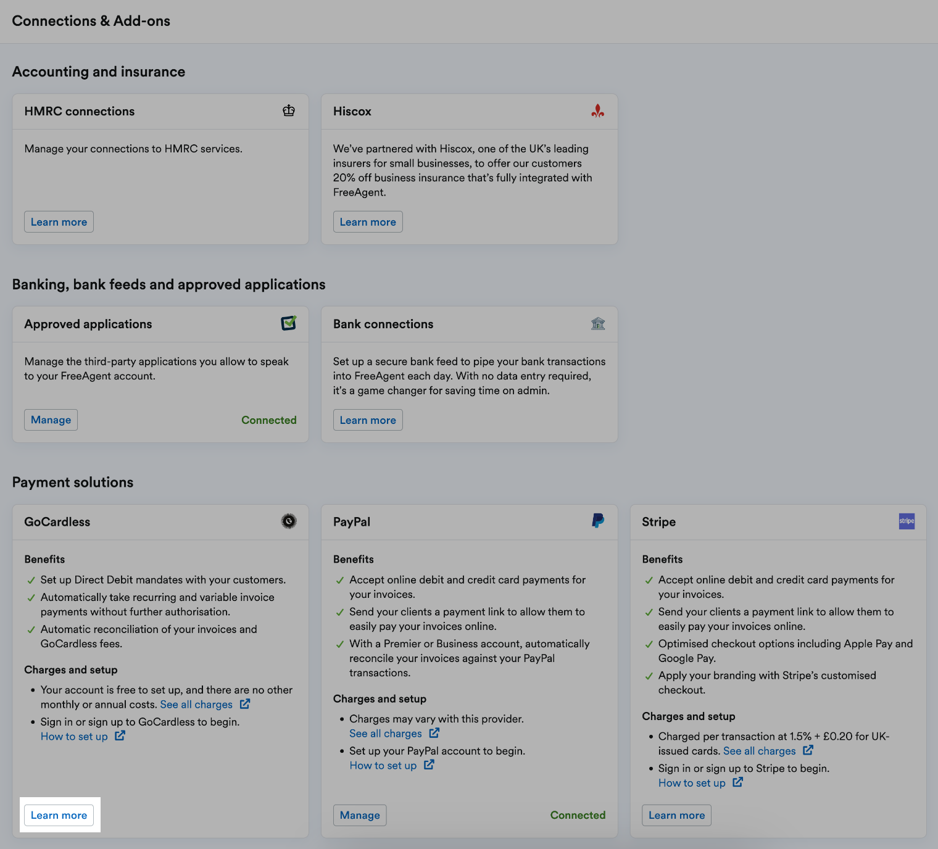Click Manage on the PayPal card
This screenshot has width=938, height=849.
[x=360, y=815]
